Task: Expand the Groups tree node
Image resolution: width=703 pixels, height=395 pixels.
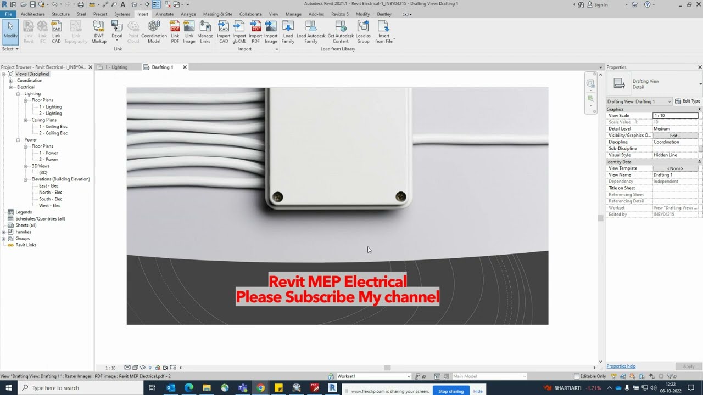Action: pos(4,239)
